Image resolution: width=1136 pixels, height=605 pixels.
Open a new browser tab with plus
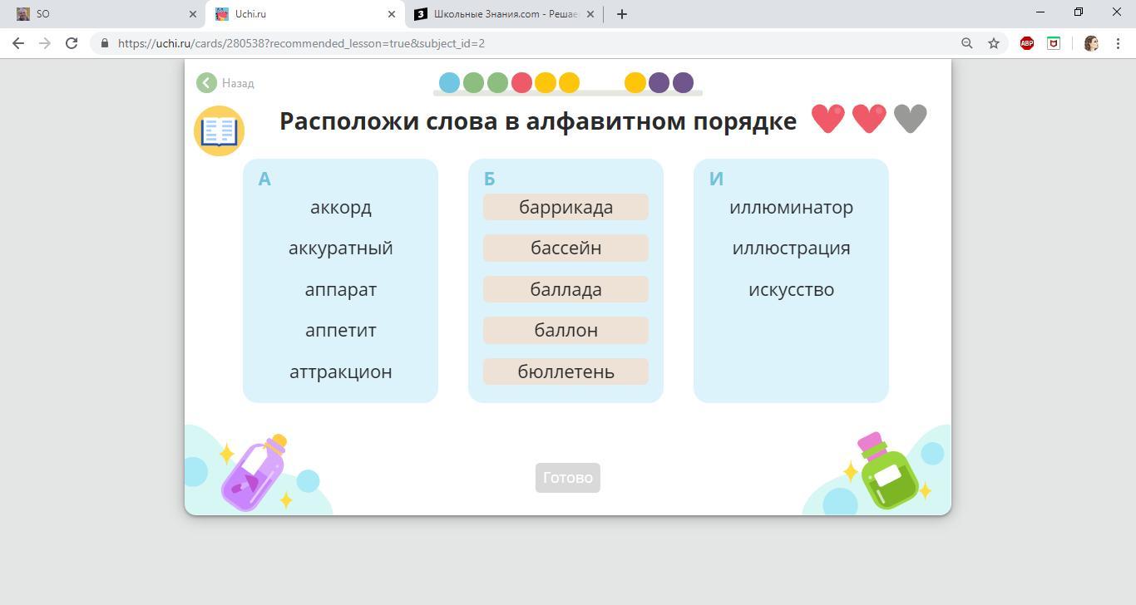(x=621, y=14)
